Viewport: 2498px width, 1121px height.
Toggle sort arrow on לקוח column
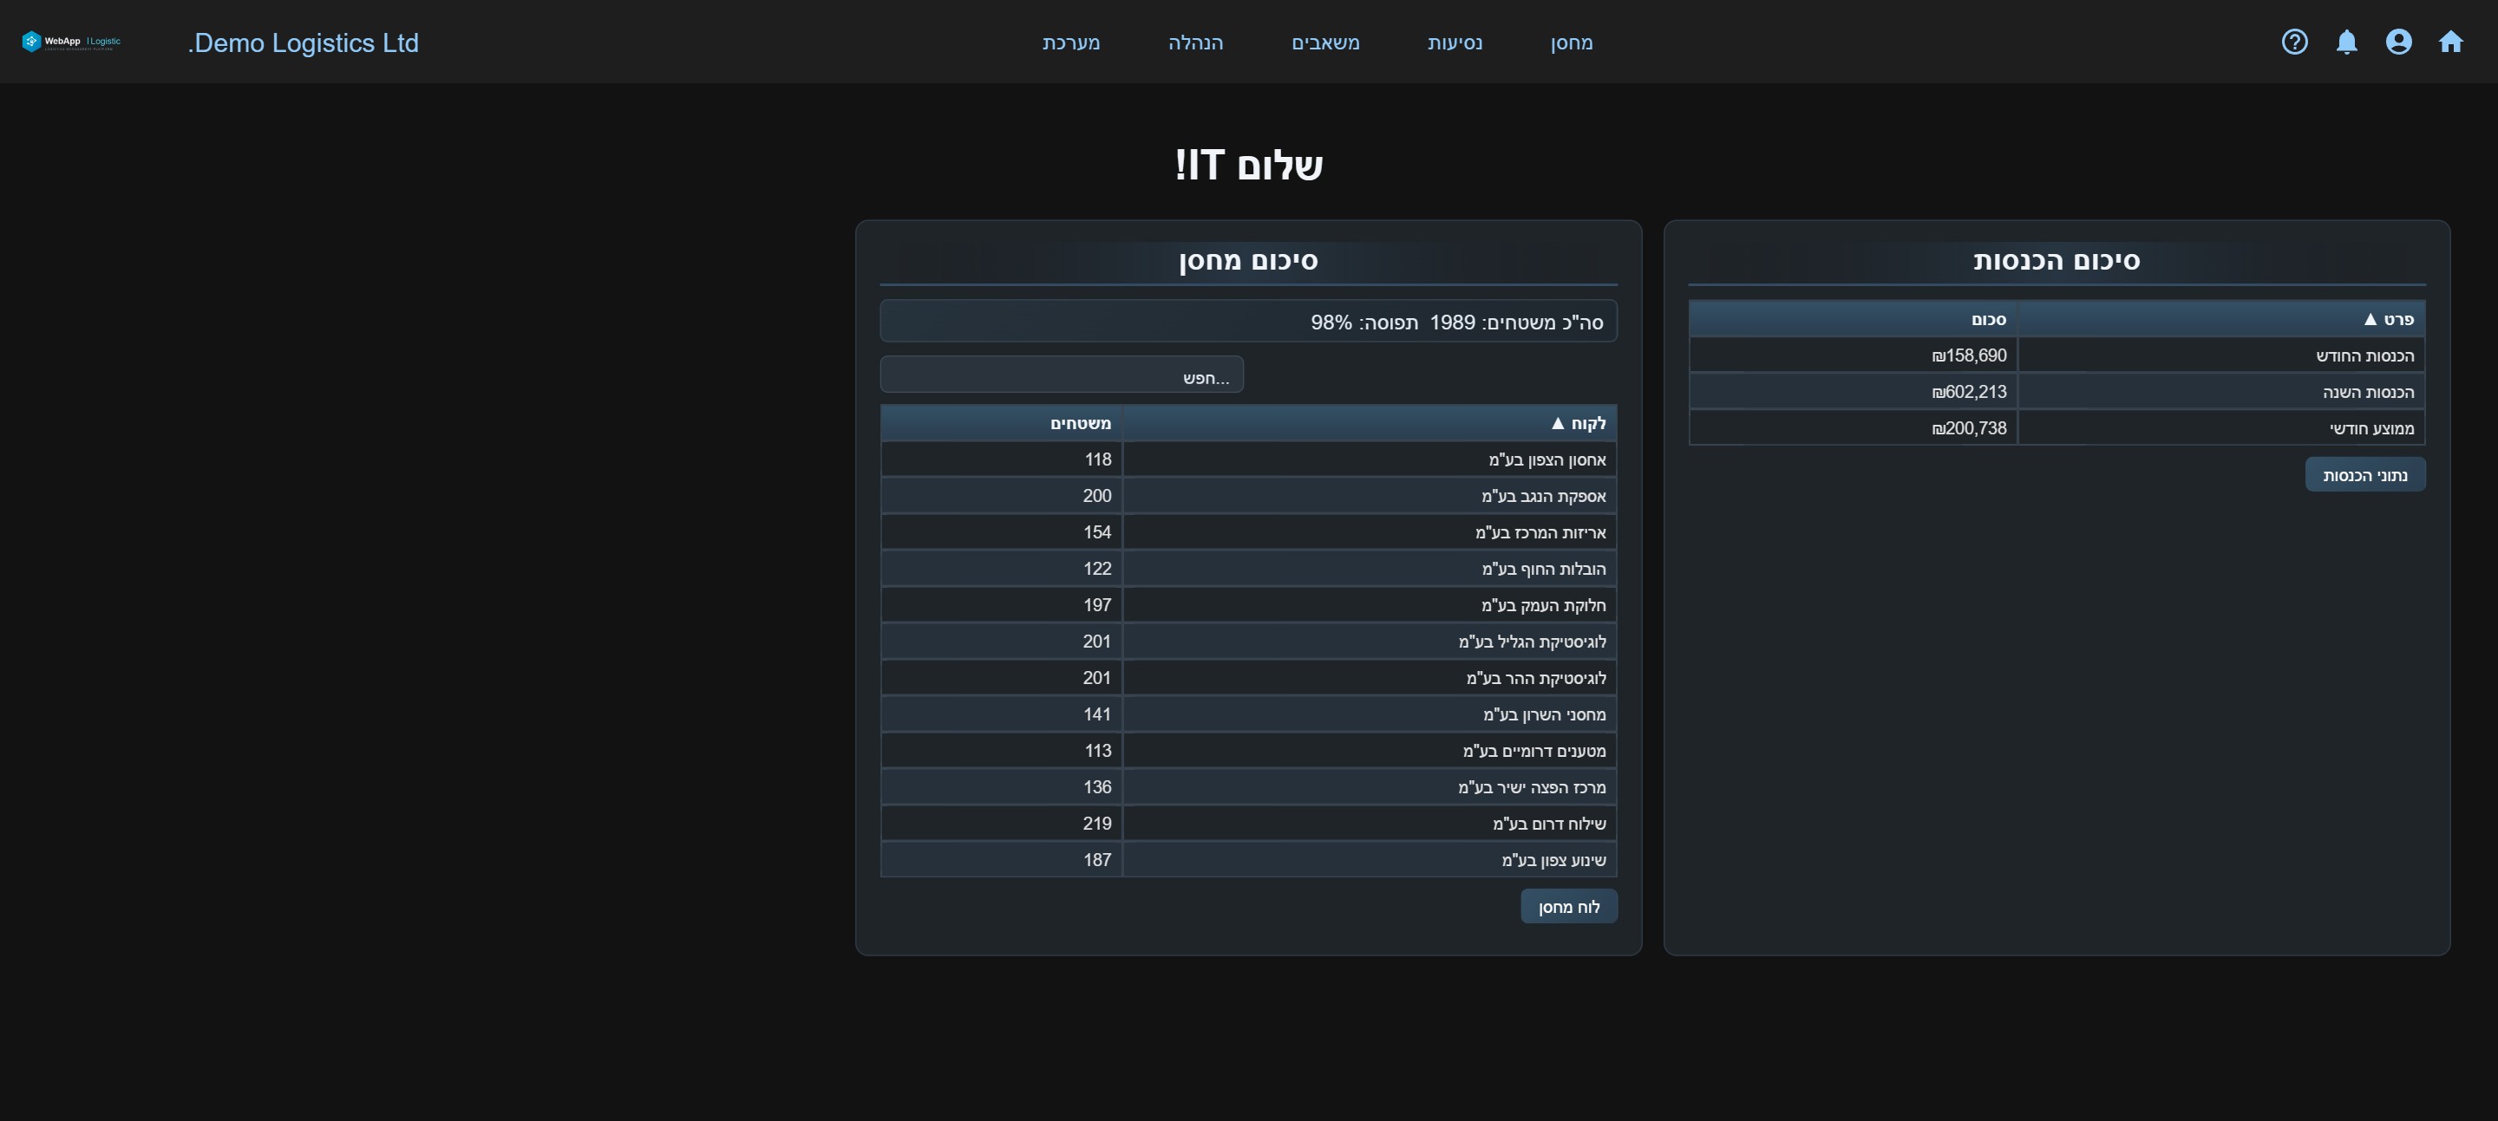1558,423
